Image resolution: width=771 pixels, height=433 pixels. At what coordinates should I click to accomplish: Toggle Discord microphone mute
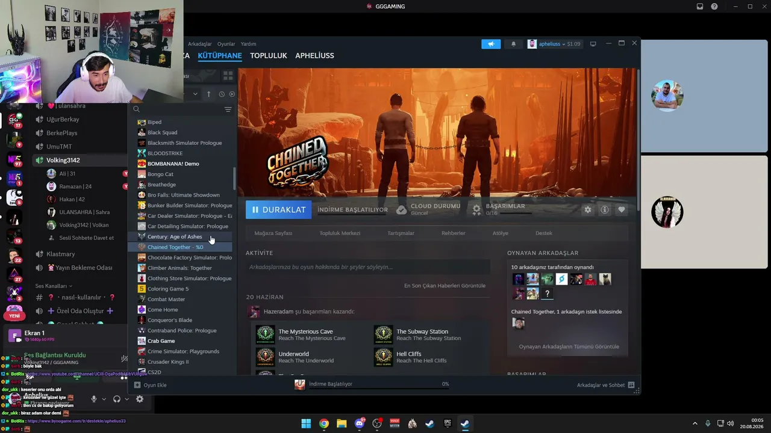93,399
